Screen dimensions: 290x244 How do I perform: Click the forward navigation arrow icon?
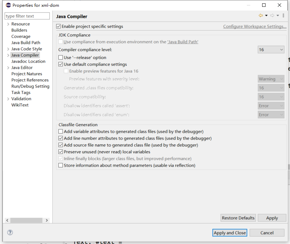(x=272, y=16)
